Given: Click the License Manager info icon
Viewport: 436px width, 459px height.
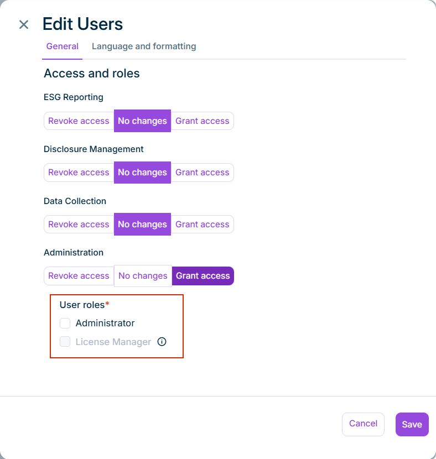Looking at the screenshot, I should [162, 342].
